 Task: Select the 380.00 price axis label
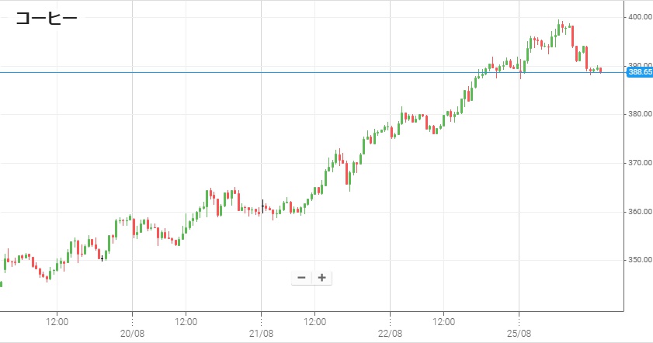[640, 114]
